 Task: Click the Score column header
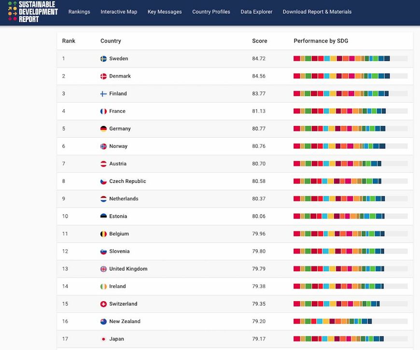tap(260, 41)
